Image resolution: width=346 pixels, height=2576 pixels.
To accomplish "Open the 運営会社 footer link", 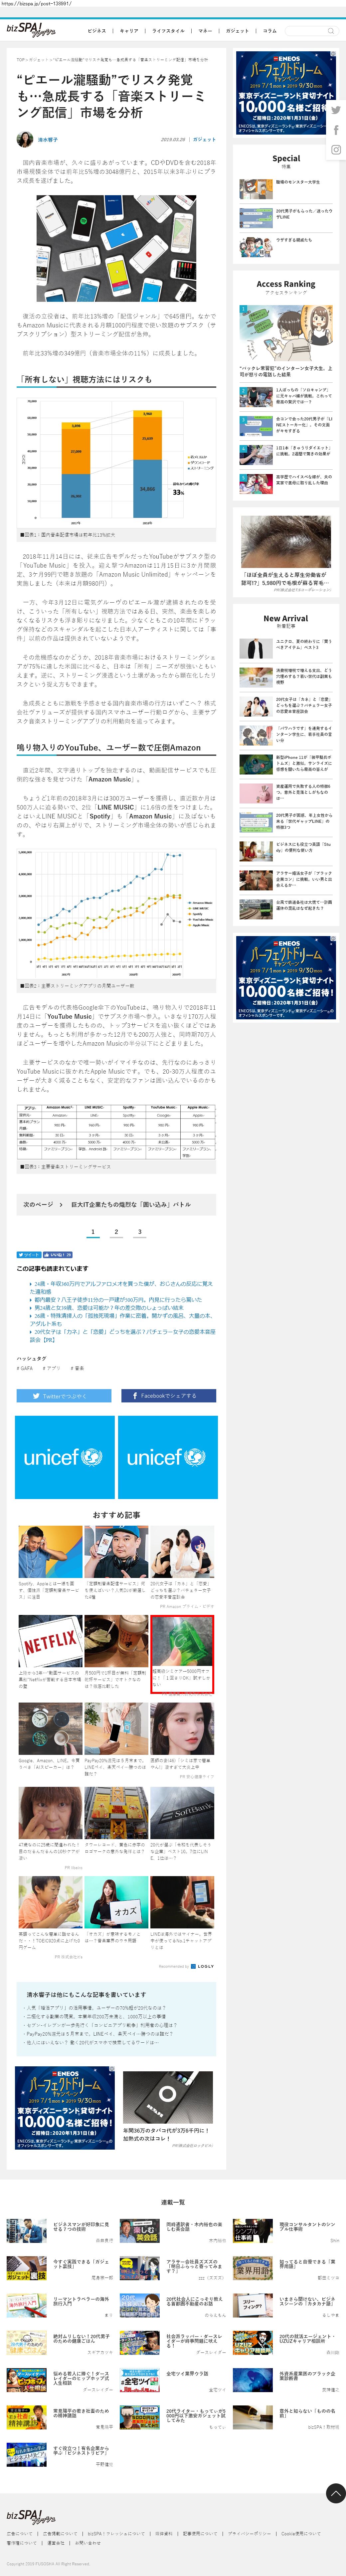I will coord(56,2543).
